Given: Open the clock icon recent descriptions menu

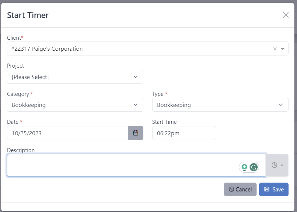Looking at the screenshot, I should coord(277,165).
